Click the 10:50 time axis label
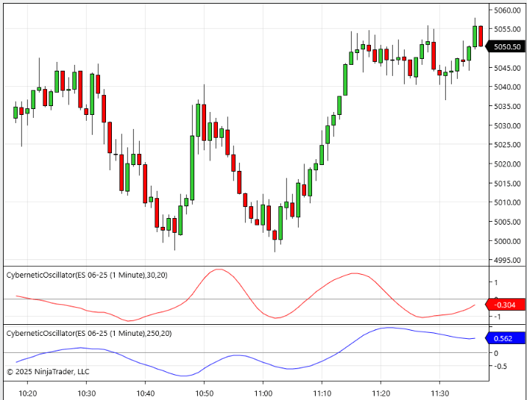The height and width of the screenshot is (400, 527). 204,393
